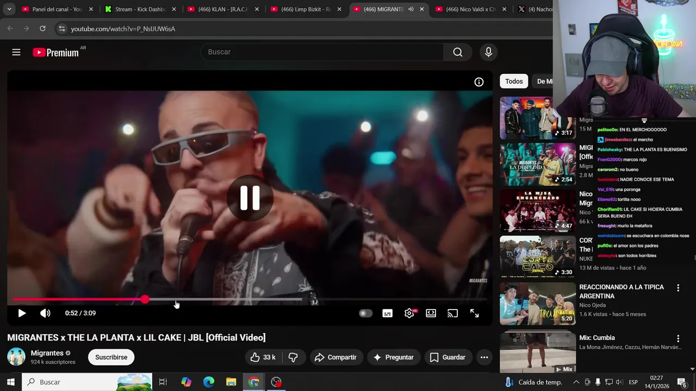Open the Mix: Cumbia playlist title

pyautogui.click(x=597, y=338)
